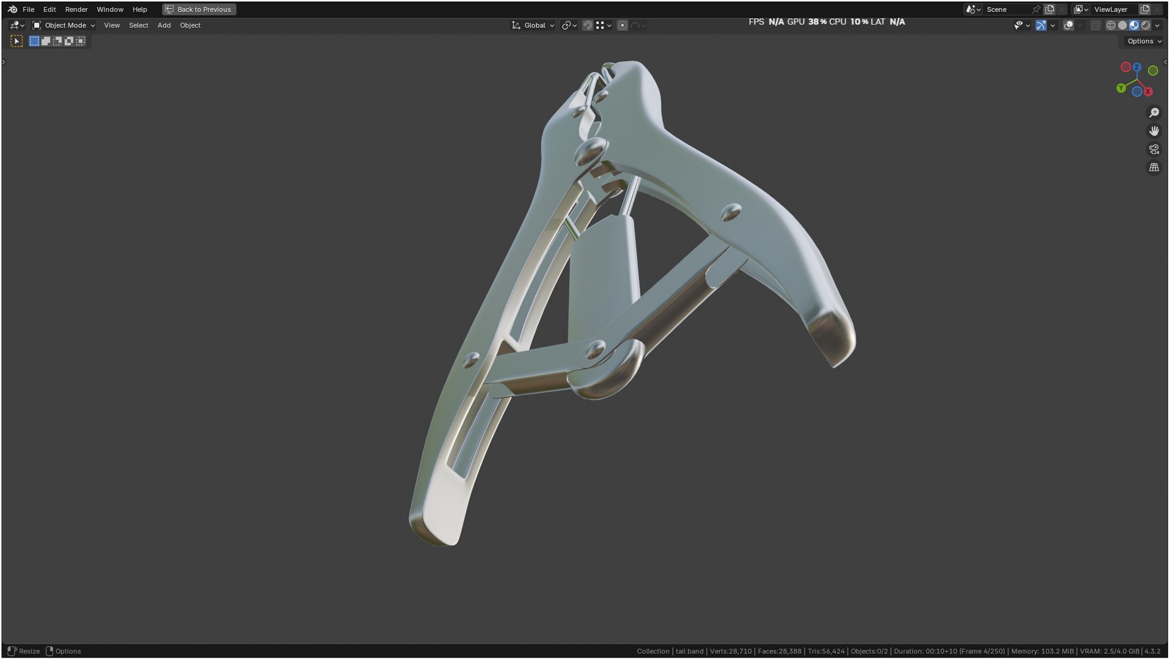This screenshot has height=660, width=1170.
Task: Switch to solid viewport shading
Action: point(1122,25)
